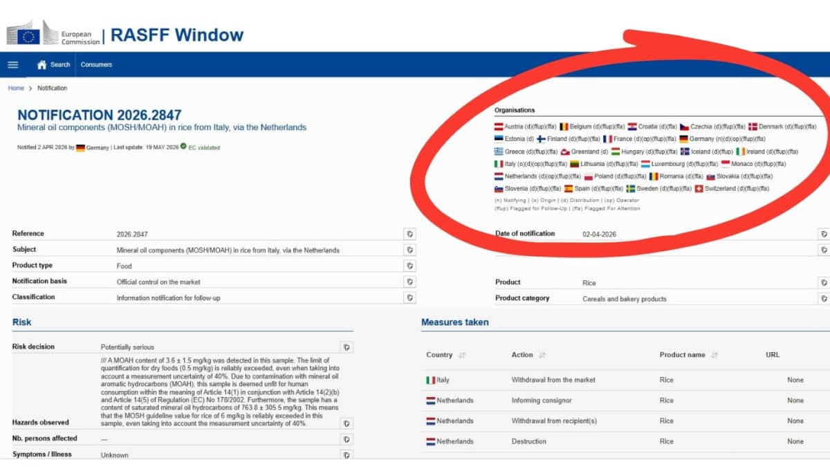Select 'Destruction' action cell
Screen dimensions: 830x467
tap(529, 441)
